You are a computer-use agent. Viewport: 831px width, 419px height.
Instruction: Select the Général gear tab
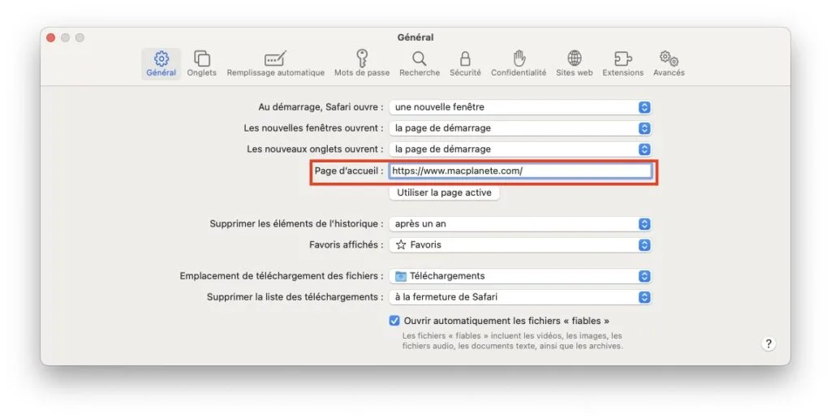click(161, 63)
